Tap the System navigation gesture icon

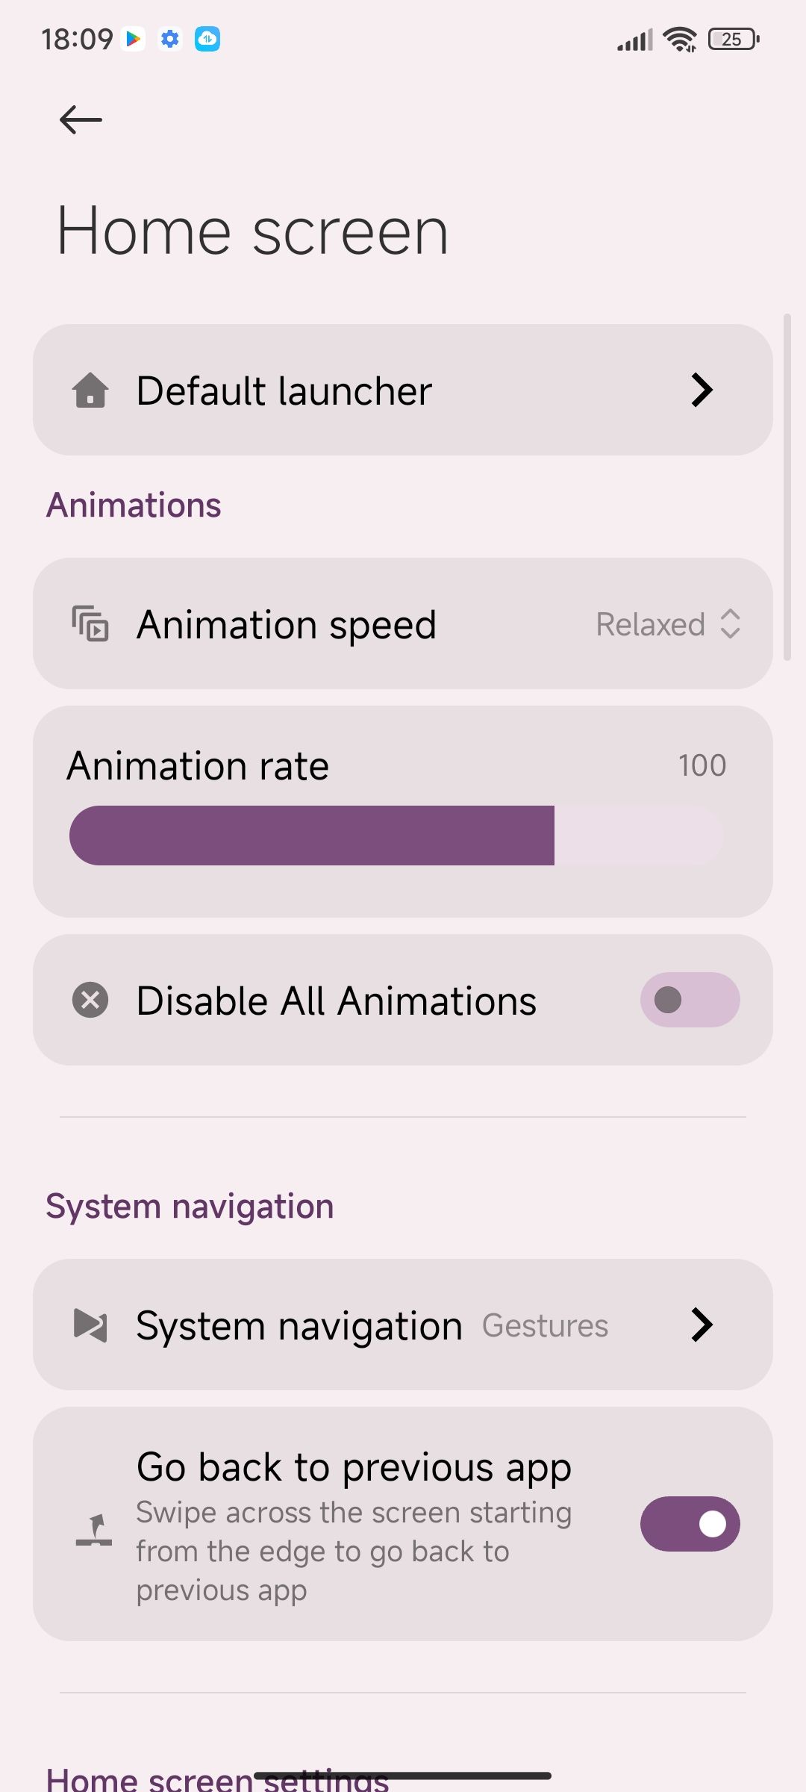pyautogui.click(x=90, y=1325)
